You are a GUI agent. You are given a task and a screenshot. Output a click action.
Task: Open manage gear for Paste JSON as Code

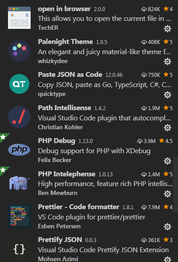(167, 95)
